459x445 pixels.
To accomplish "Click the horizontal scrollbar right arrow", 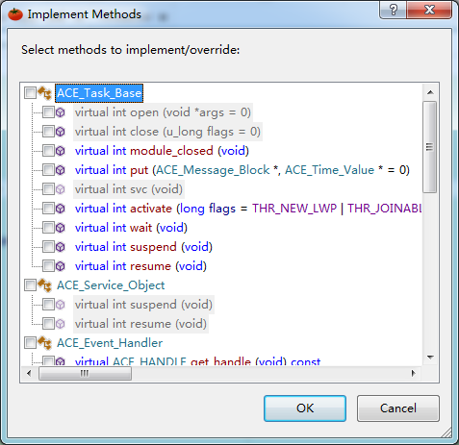I will click(x=414, y=373).
